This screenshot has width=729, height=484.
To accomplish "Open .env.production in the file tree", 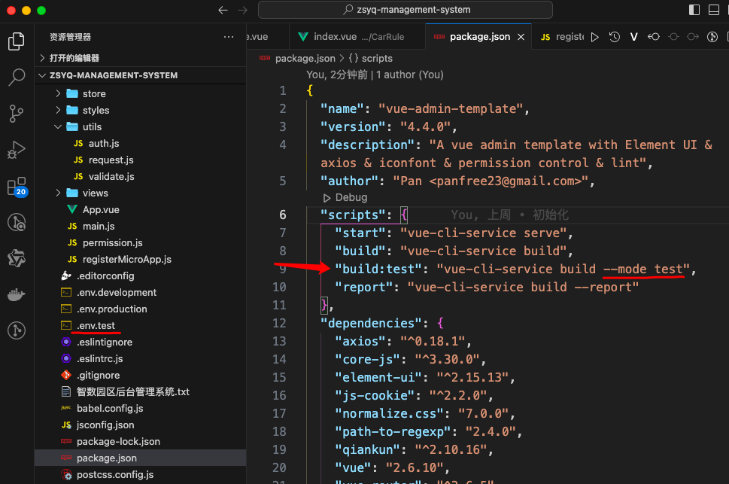I will [x=141, y=309].
